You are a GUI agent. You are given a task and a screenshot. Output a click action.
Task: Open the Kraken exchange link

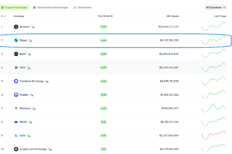pos(24,95)
